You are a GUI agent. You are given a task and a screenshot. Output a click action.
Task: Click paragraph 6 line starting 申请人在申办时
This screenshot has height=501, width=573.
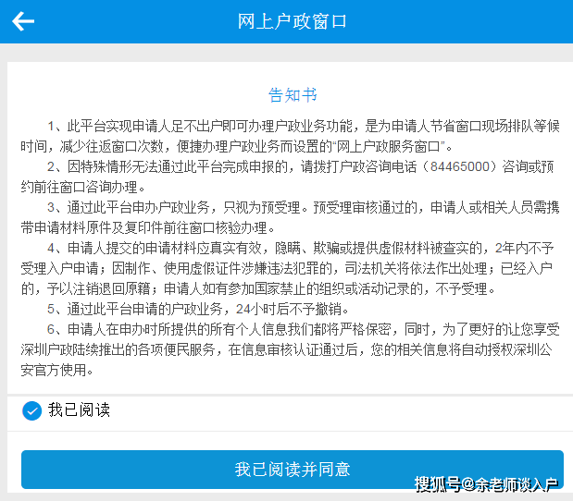point(303,329)
